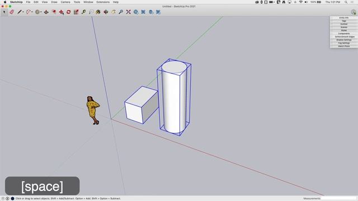Expand the Styles panel
This screenshot has width=358, height=201.
343,30
